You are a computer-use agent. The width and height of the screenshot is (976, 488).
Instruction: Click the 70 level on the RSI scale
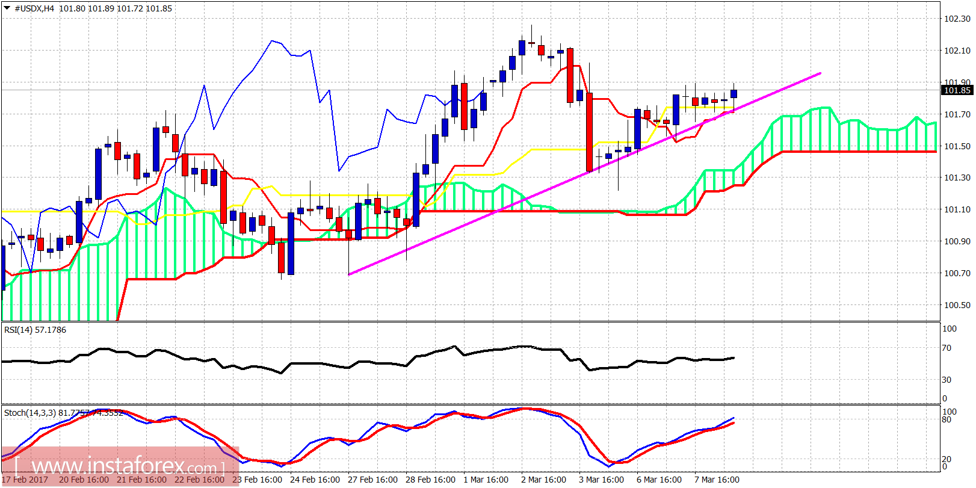(x=947, y=348)
